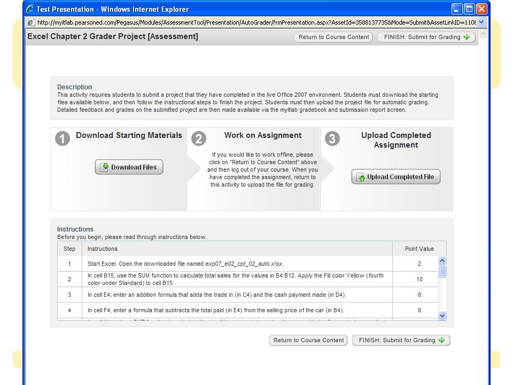Click the Description heading
Viewport: 513px width, 385px height.
75,87
